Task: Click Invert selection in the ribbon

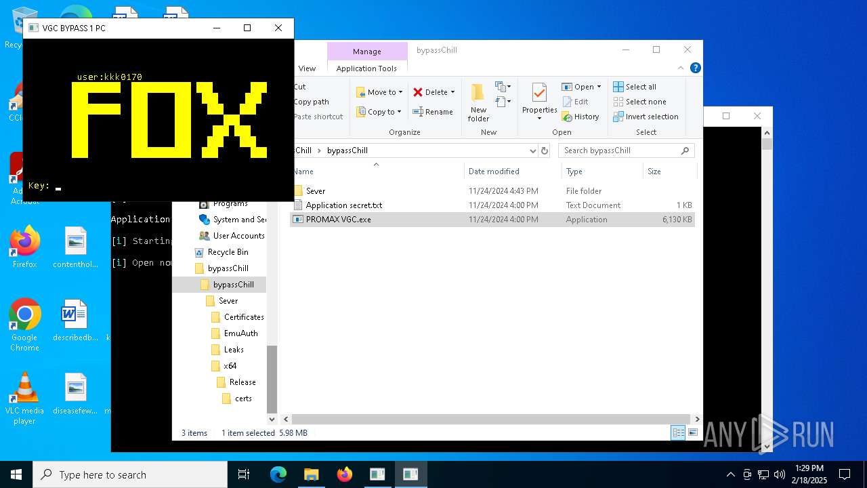Action: click(646, 117)
